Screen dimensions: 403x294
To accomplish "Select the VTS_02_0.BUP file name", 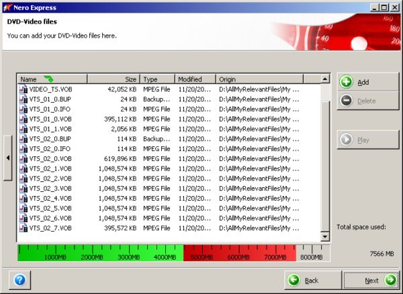I will tap(50, 139).
